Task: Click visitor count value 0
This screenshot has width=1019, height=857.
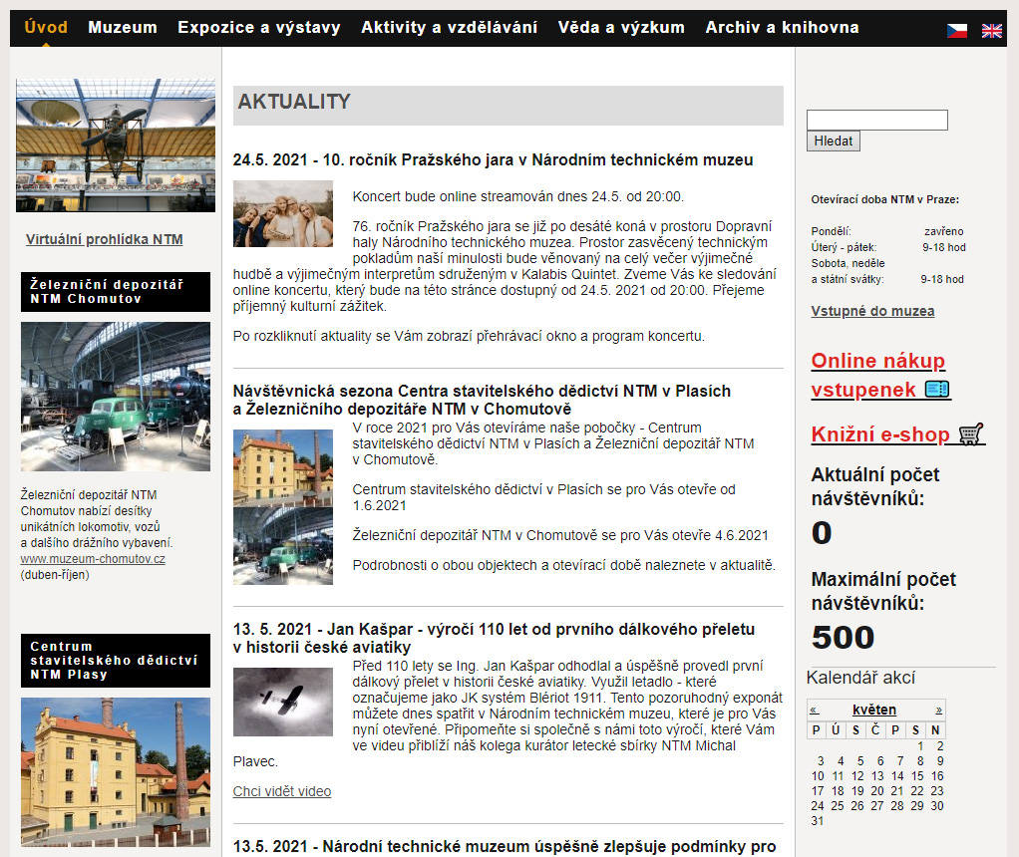Action: click(822, 533)
